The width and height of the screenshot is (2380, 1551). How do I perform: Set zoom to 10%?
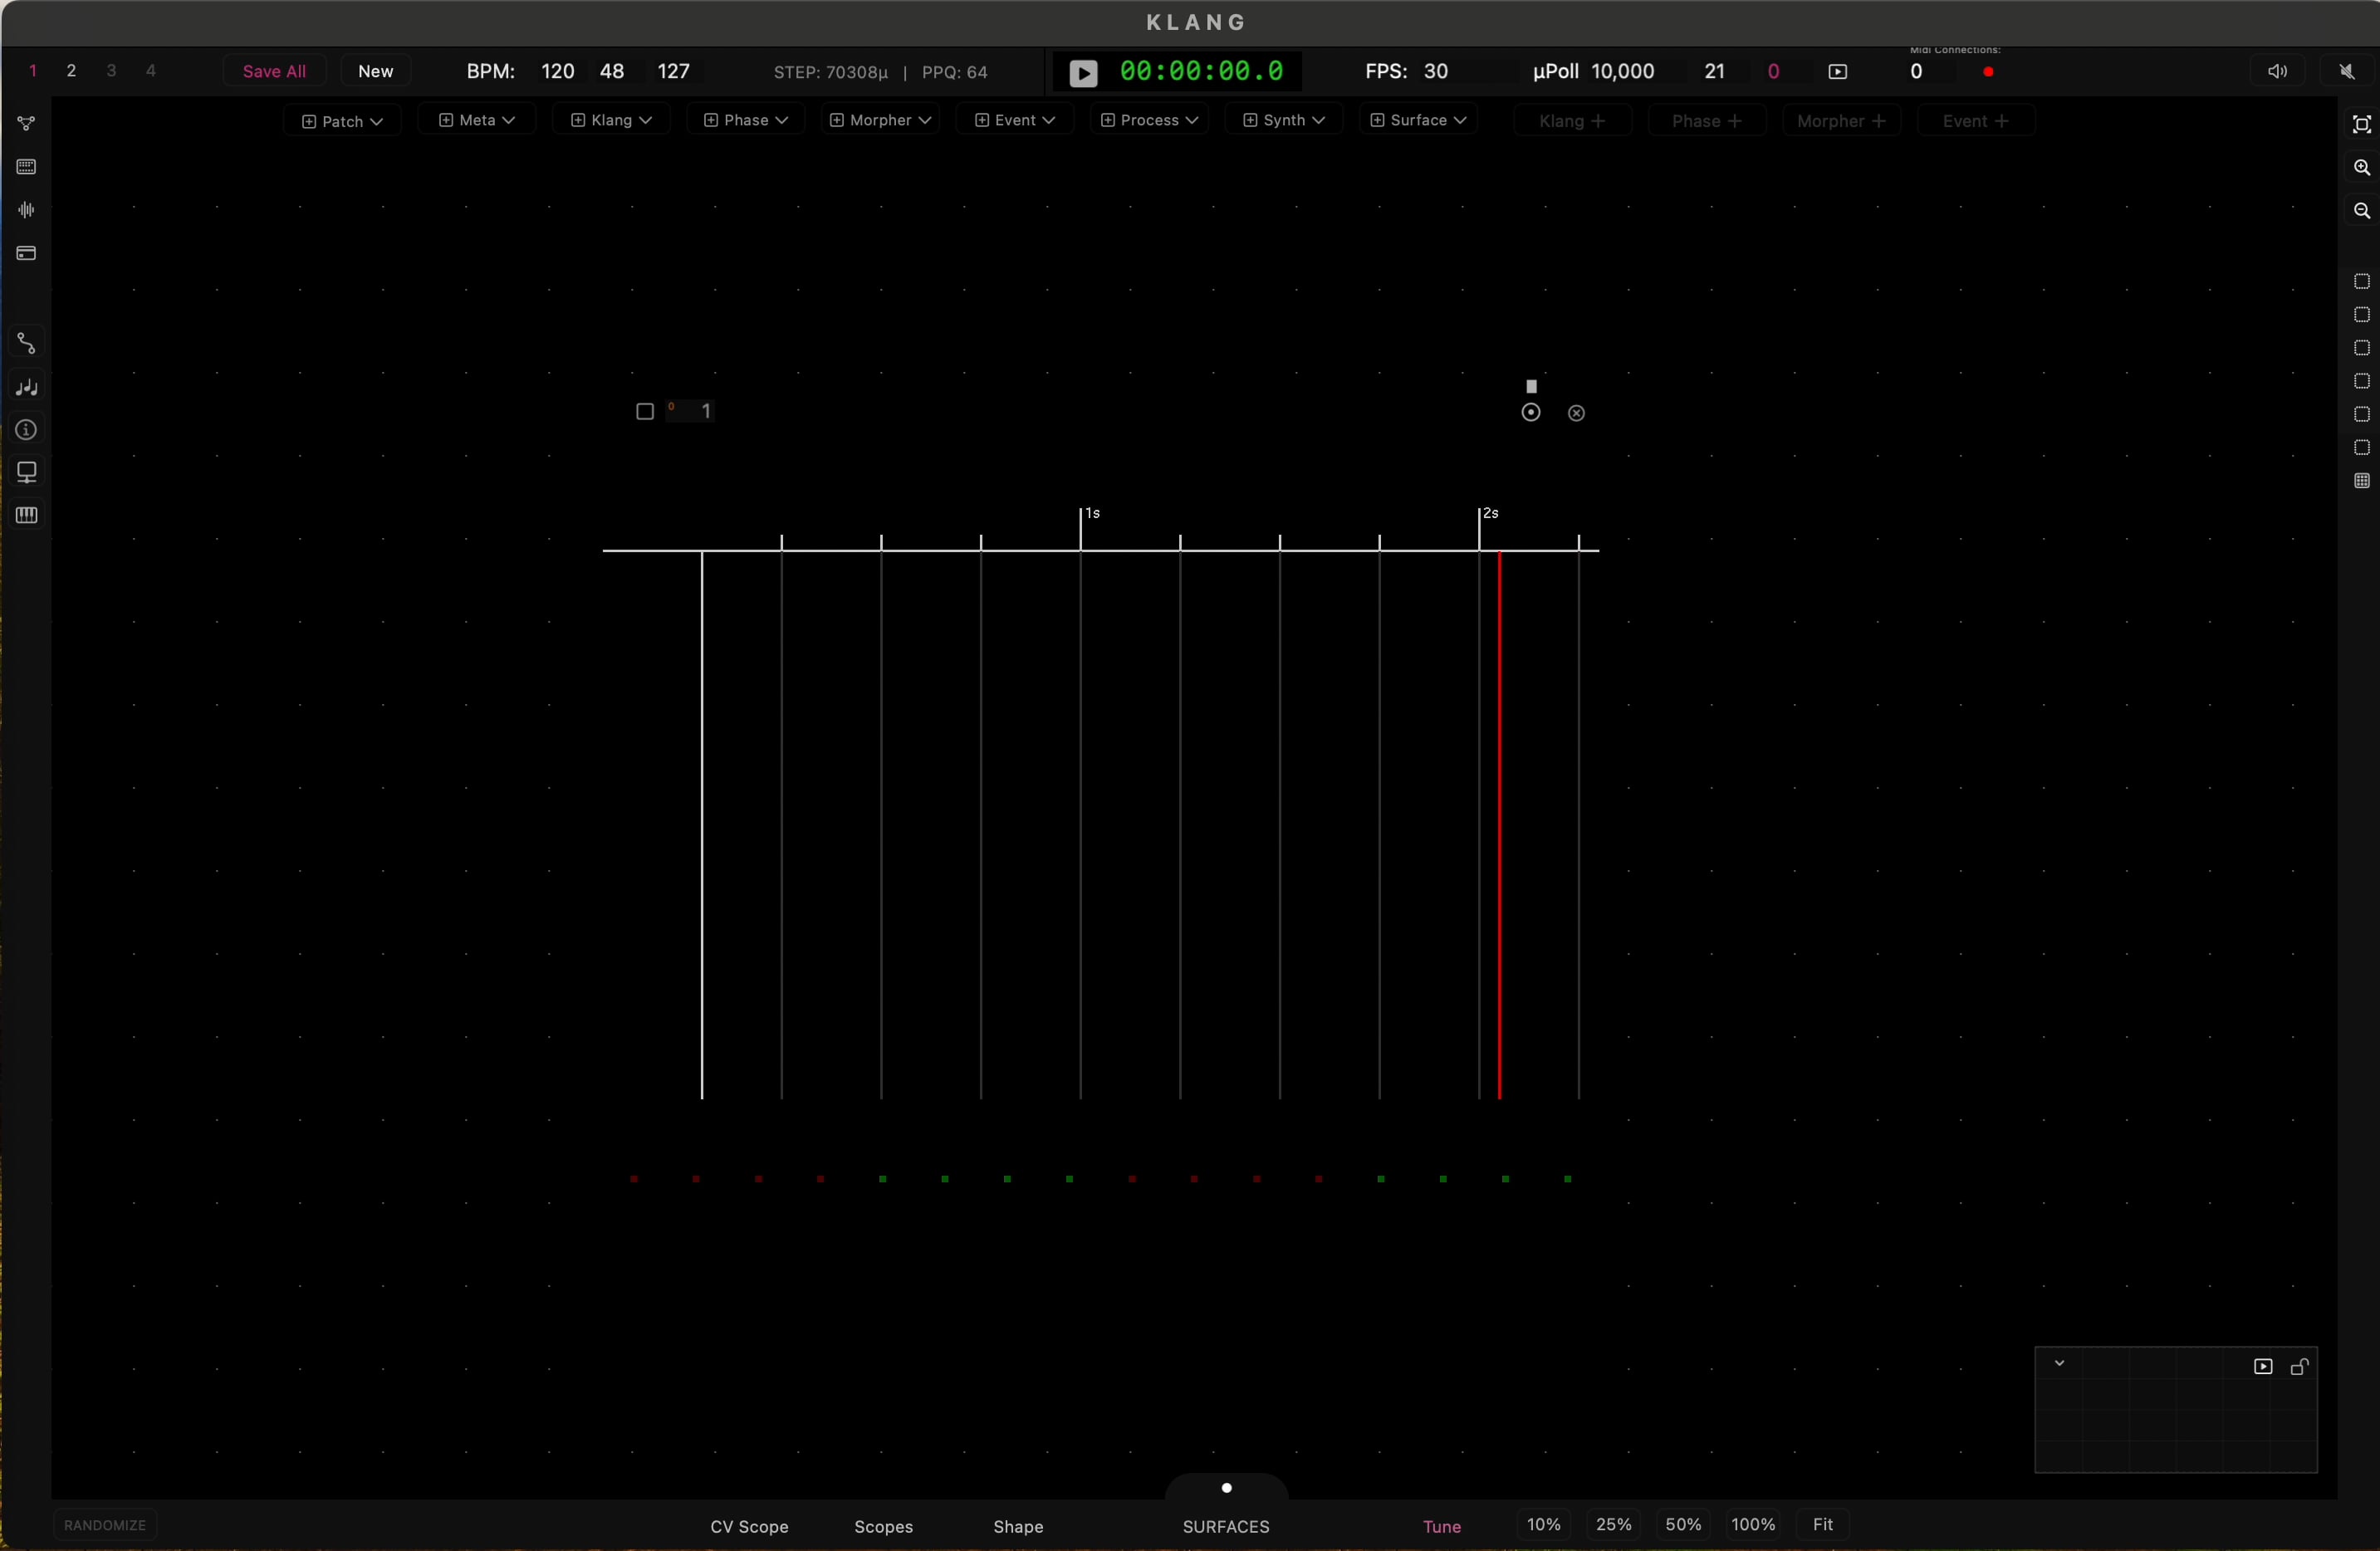[1543, 1525]
